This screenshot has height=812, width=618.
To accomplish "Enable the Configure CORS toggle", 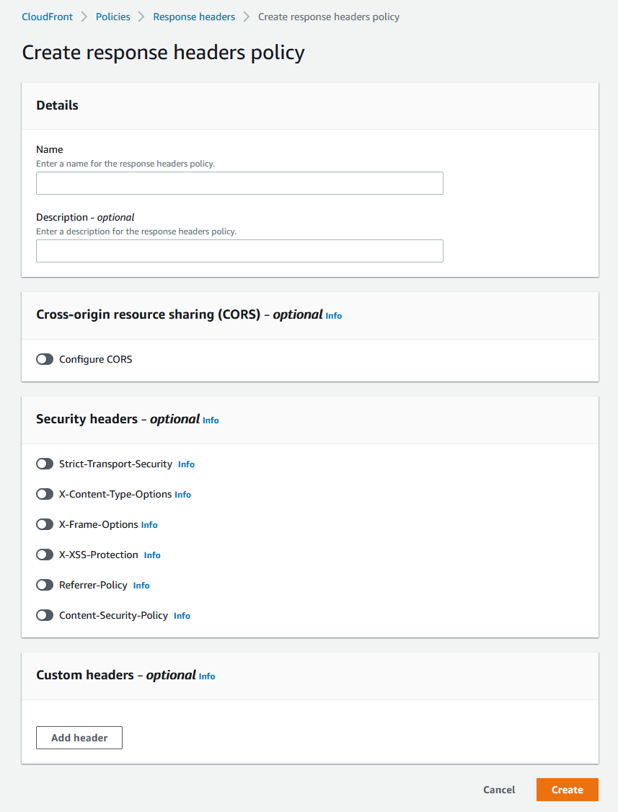I will coord(44,358).
